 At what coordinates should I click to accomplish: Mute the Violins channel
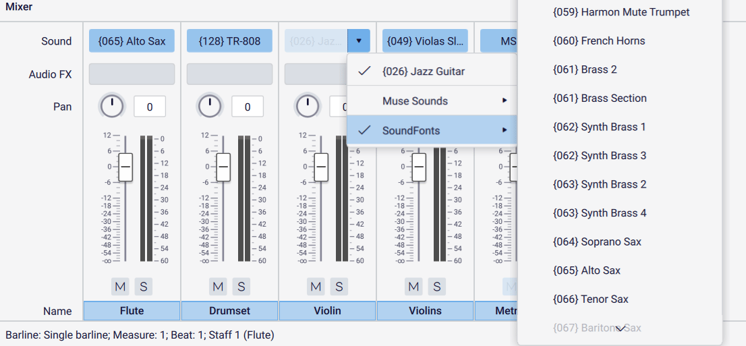point(414,287)
